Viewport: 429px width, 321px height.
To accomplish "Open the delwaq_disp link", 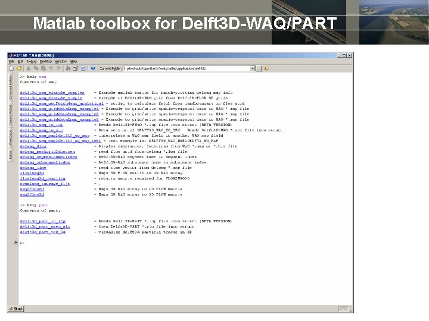I will pos(33,146).
